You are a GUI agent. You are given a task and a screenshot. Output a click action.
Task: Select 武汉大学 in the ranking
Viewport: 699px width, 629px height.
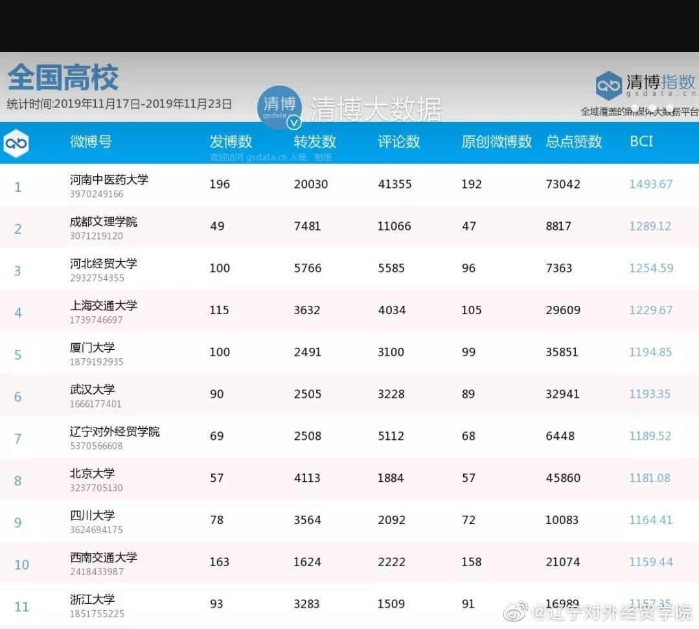(92, 389)
